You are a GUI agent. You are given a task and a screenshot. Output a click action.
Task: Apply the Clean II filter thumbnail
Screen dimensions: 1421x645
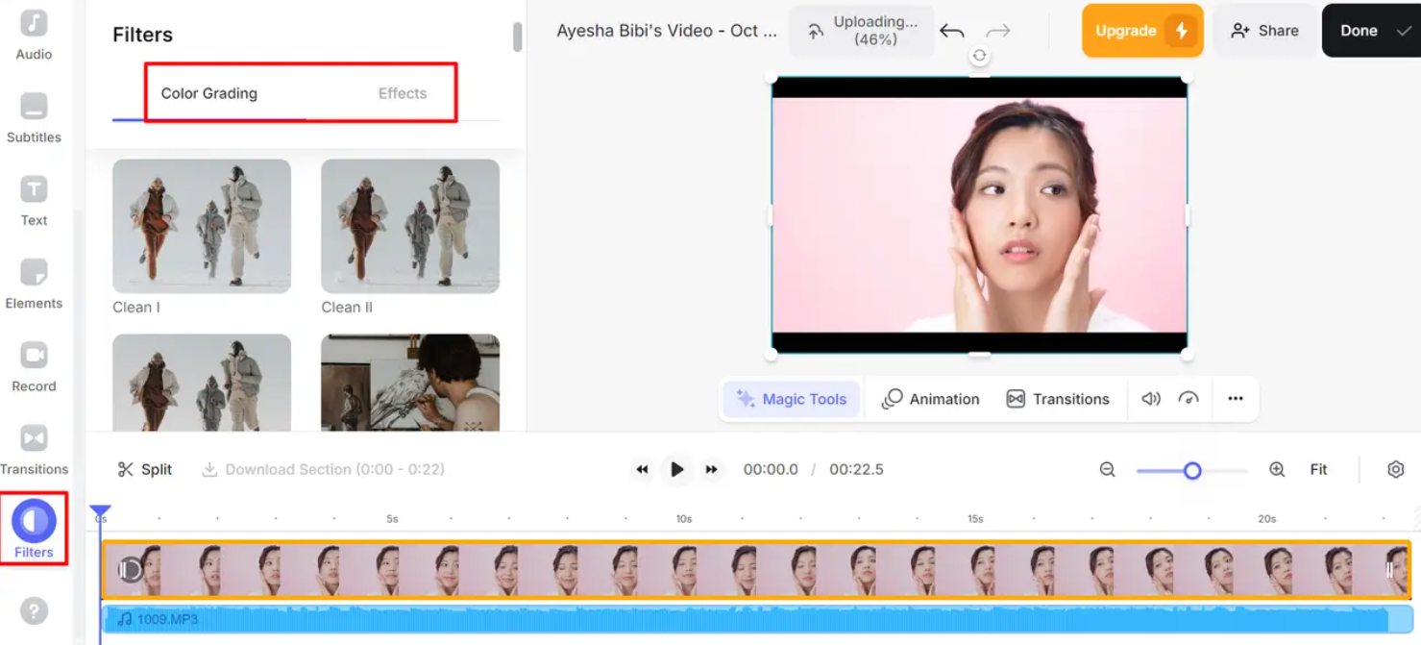click(x=410, y=226)
